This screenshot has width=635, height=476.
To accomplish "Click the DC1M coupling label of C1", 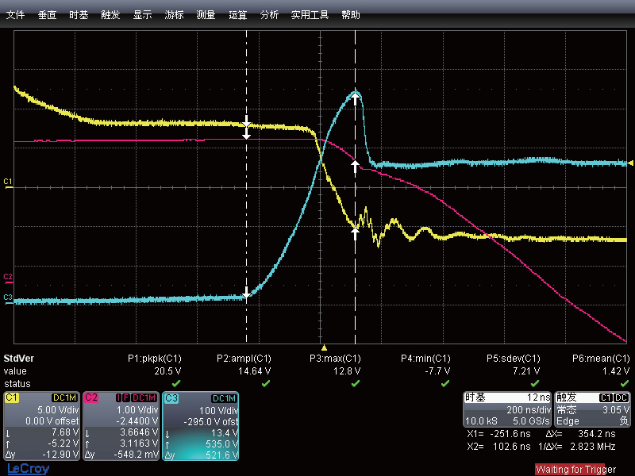I will [x=65, y=398].
